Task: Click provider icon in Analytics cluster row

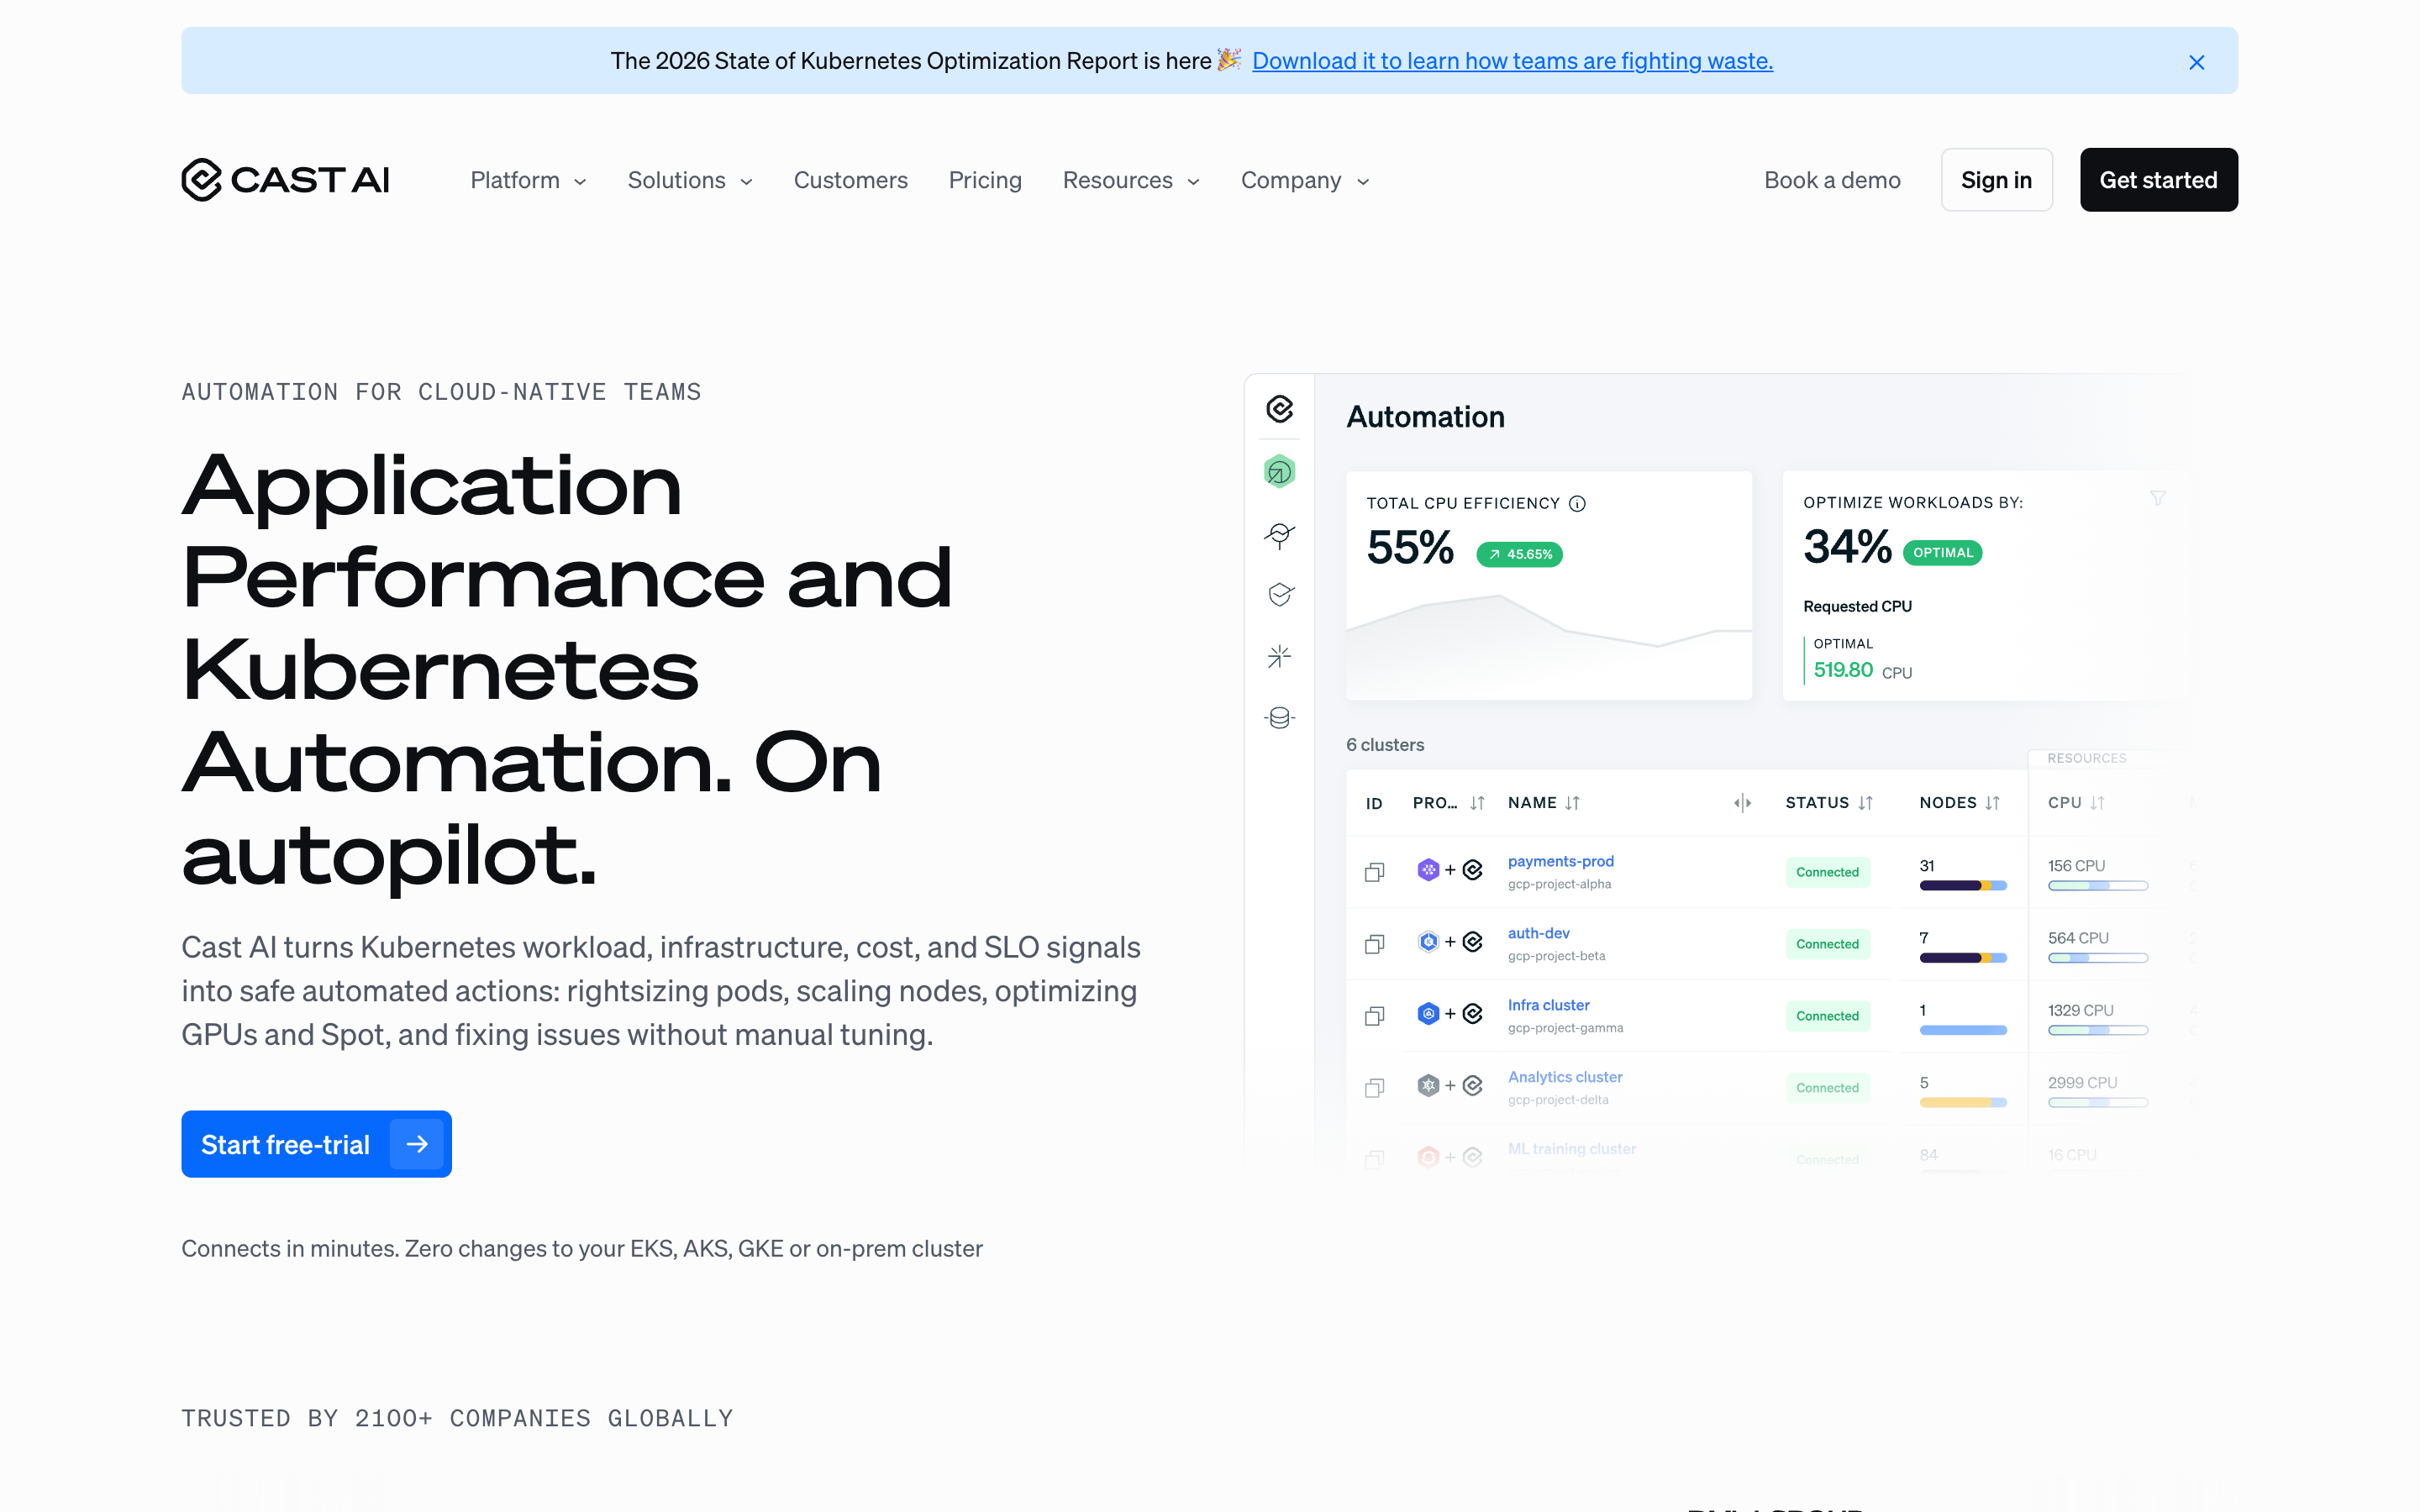Action: [1428, 1085]
